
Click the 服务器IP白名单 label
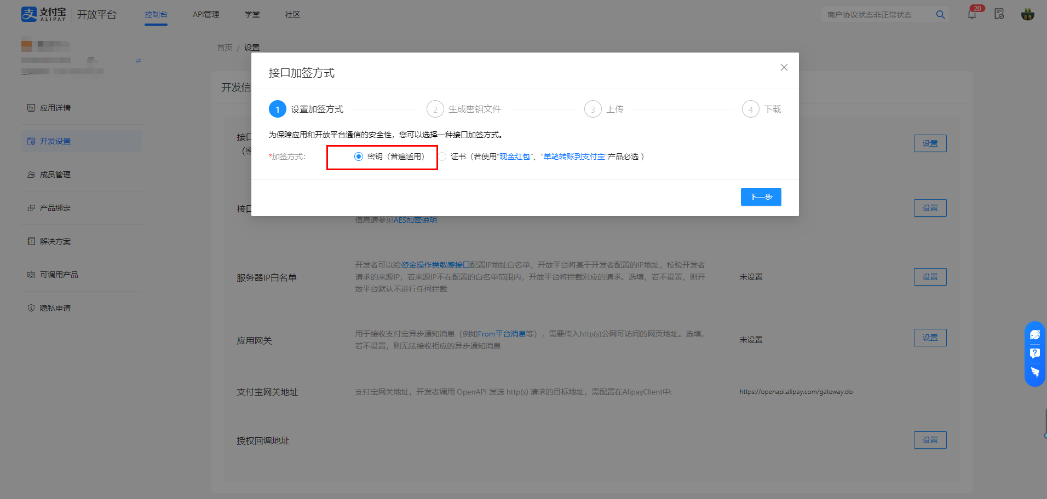[x=267, y=278]
